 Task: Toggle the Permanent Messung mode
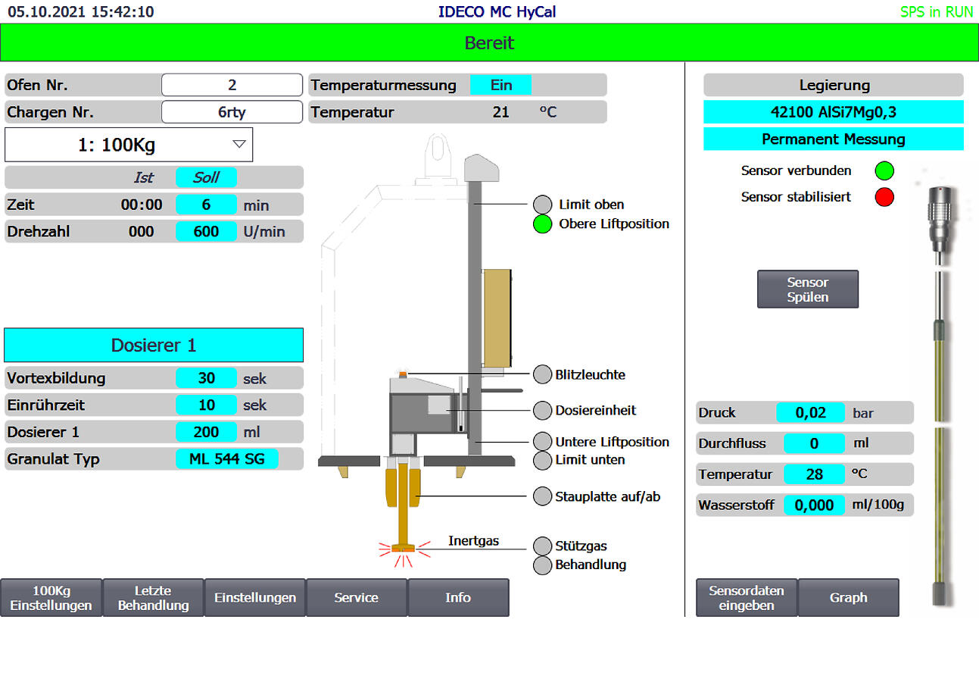point(833,139)
